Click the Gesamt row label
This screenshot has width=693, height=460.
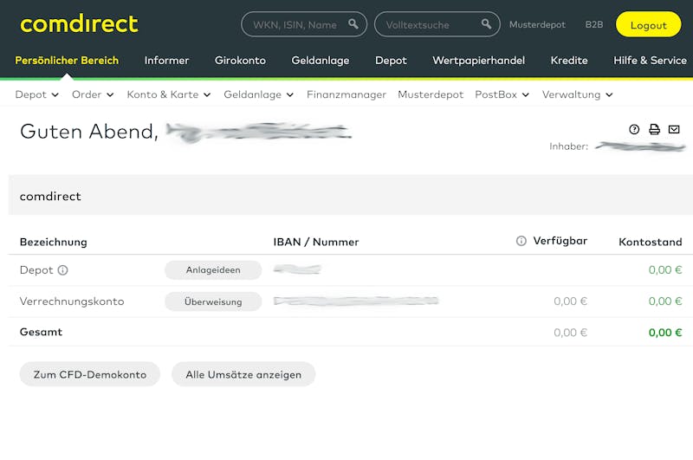41,332
